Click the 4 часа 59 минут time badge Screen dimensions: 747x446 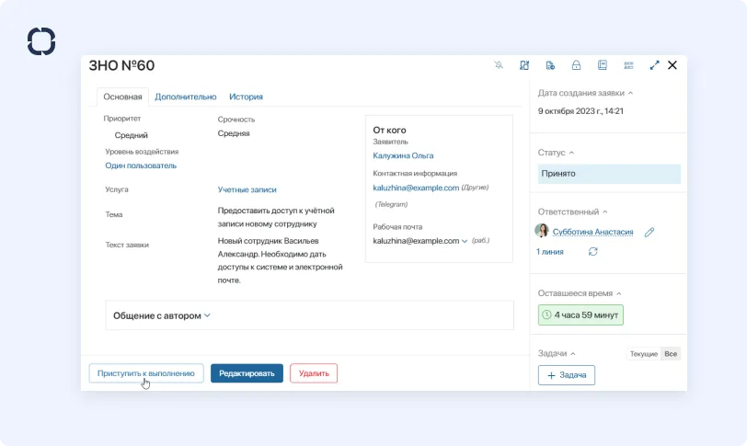[580, 315]
